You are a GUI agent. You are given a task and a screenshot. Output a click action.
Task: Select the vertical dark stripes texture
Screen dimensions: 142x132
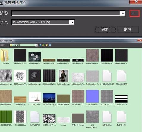tap(49, 76)
